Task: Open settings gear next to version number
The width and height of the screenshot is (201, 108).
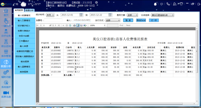Action: [97, 2]
